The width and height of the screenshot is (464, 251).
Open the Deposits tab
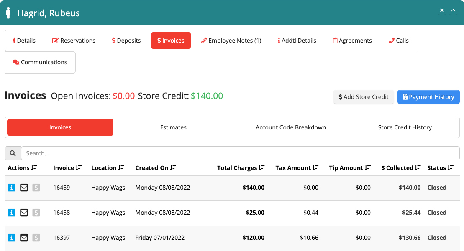click(x=126, y=41)
